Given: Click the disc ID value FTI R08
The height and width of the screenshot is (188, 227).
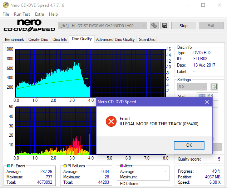Looking at the screenshot, I should (x=200, y=59).
